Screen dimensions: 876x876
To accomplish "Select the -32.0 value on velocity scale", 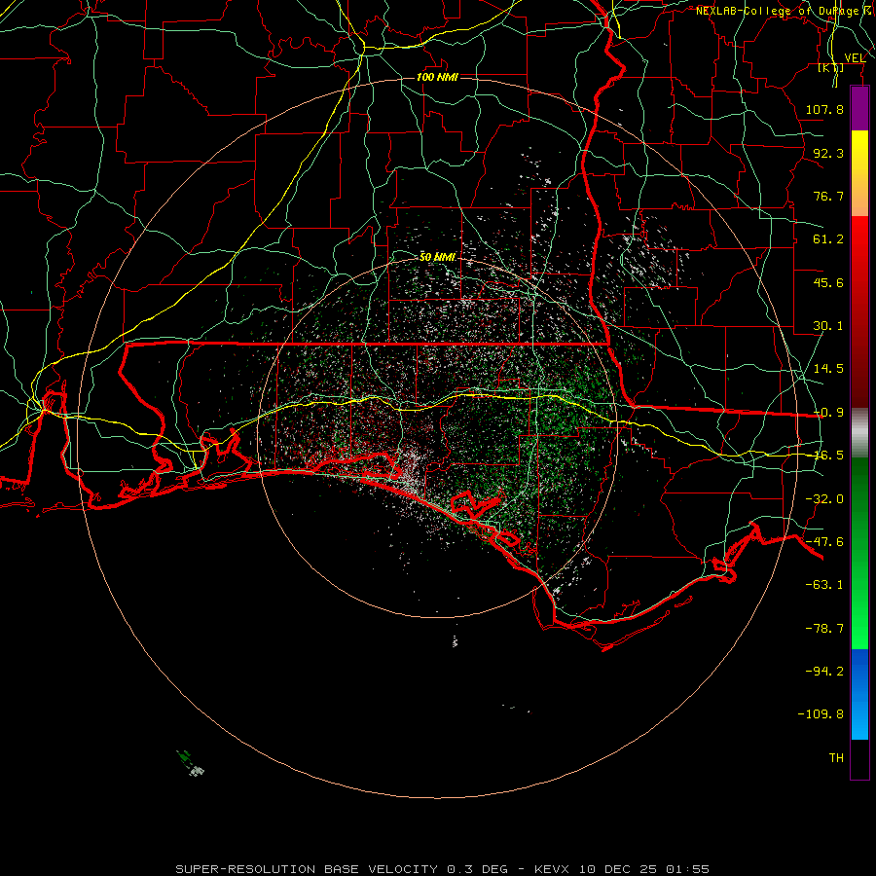I will coord(824,499).
